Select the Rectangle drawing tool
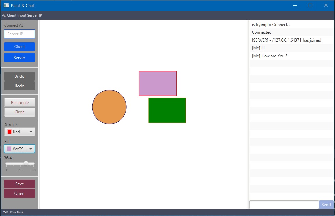 (x=19, y=102)
